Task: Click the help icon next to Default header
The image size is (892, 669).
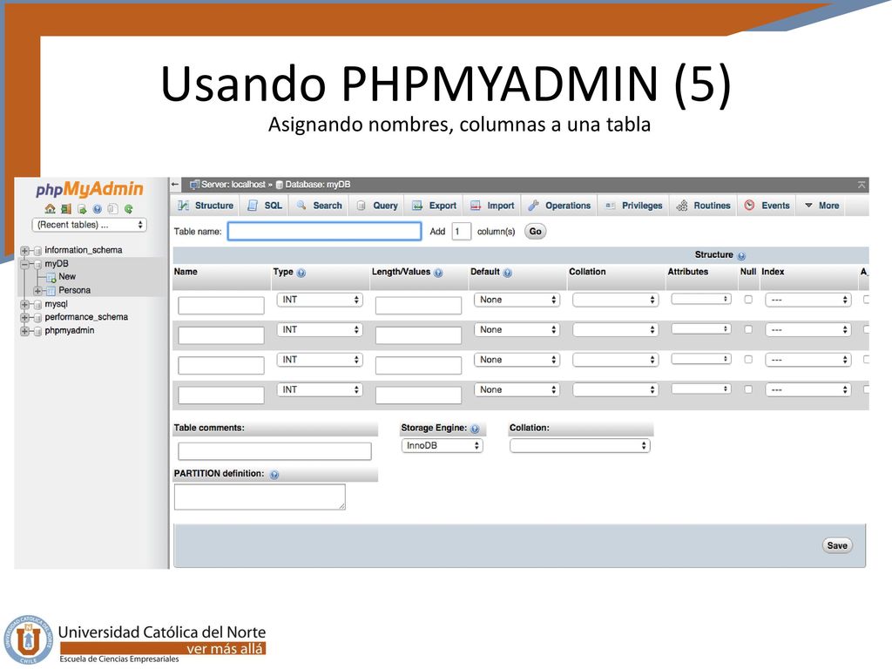Action: click(x=508, y=273)
